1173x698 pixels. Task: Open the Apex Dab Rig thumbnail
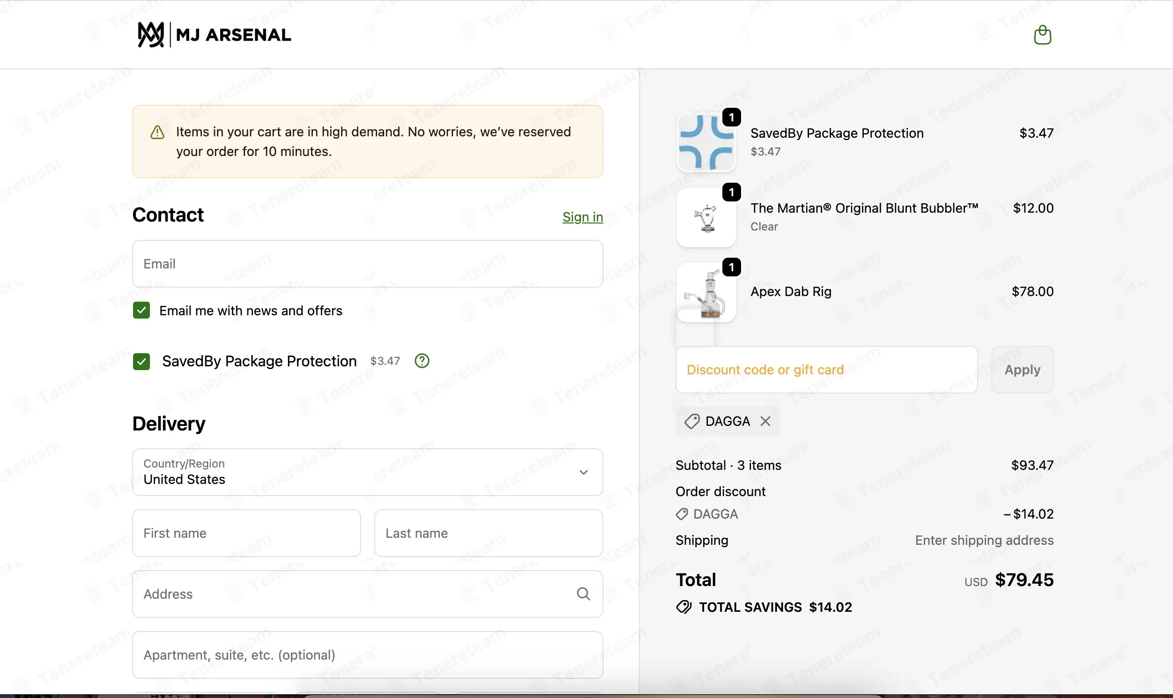tap(706, 292)
